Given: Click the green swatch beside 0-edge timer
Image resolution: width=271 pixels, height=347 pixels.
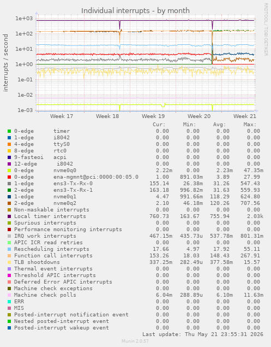Looking at the screenshot, I should click(x=9, y=131).
